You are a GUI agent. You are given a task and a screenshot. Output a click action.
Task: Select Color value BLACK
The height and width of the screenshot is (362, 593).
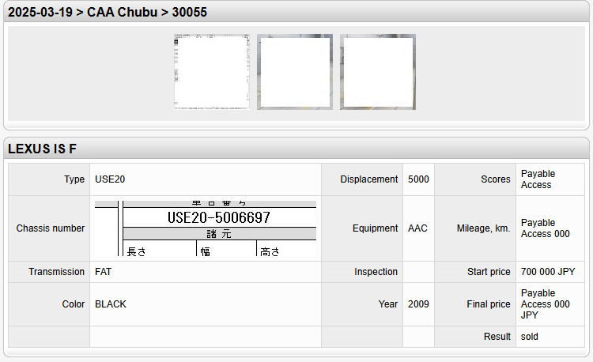pyautogui.click(x=111, y=304)
